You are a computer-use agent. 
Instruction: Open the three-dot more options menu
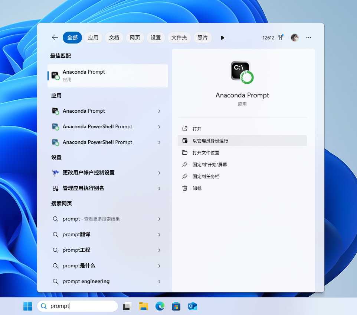coord(309,38)
